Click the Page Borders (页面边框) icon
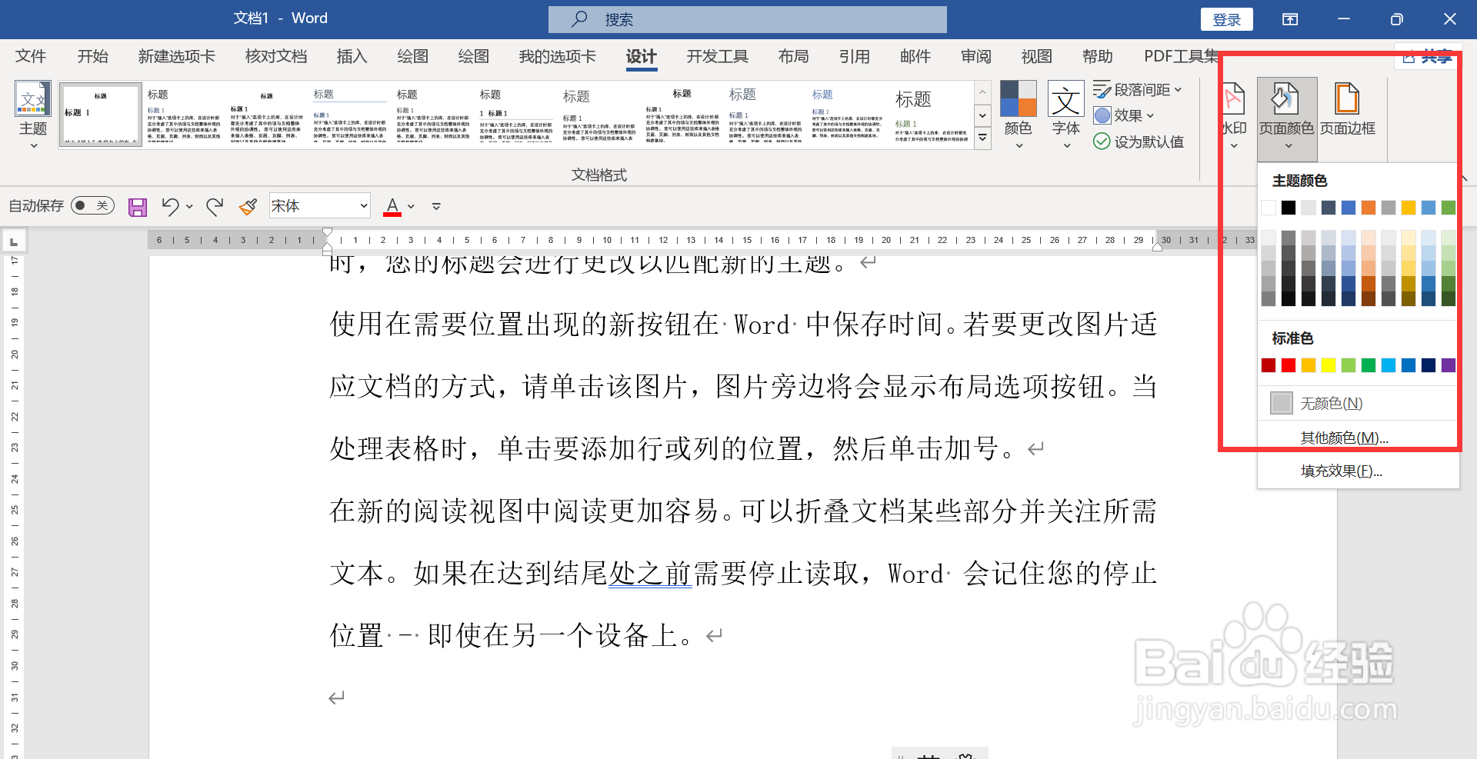The width and height of the screenshot is (1477, 759). point(1347,99)
